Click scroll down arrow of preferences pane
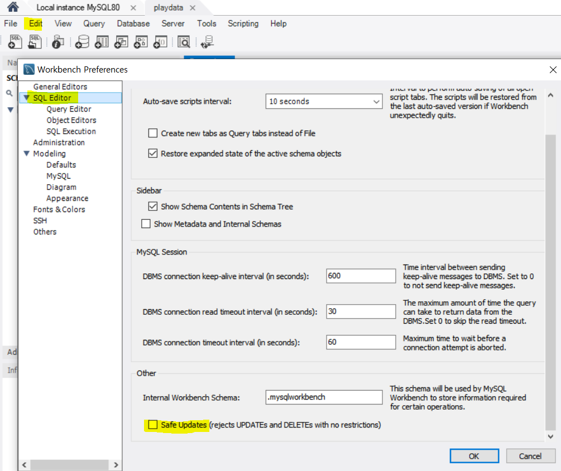This screenshot has width=561, height=471. [x=550, y=436]
